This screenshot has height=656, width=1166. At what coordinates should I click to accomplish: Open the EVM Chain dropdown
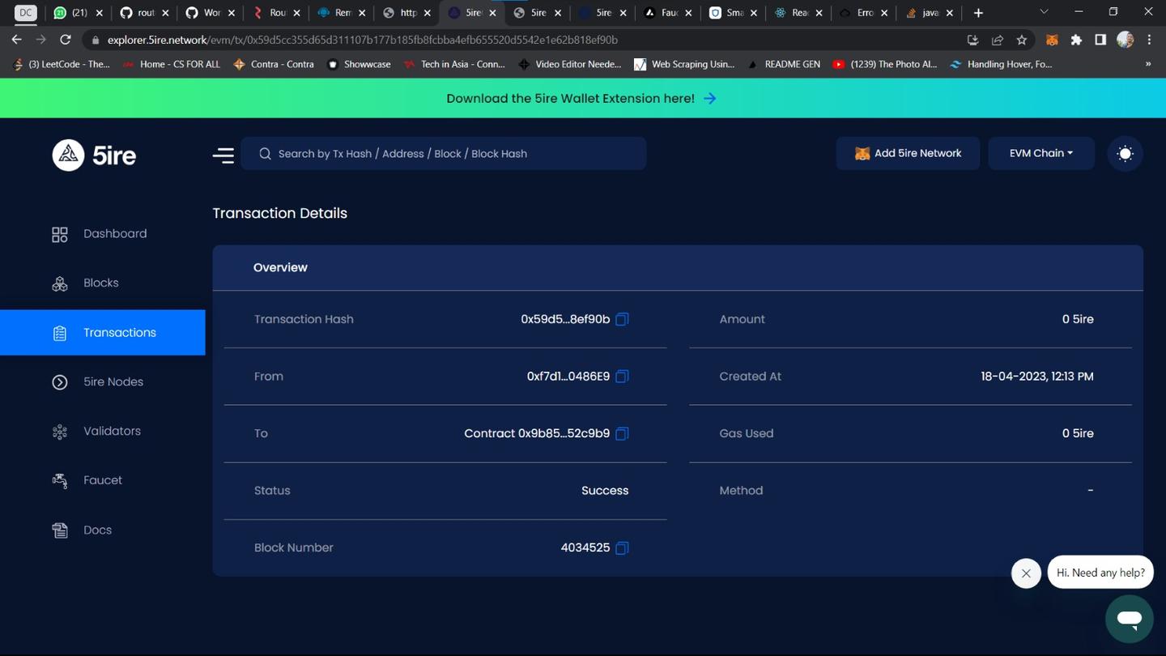[1041, 153]
